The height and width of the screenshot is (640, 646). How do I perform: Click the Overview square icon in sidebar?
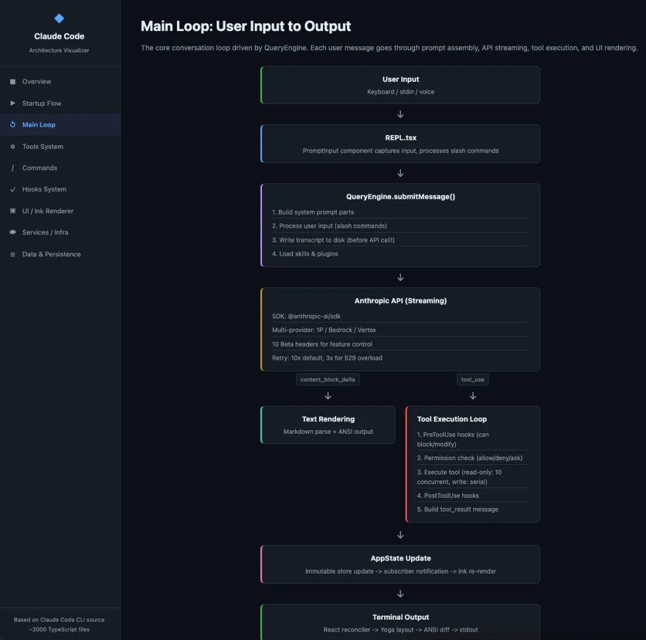pyautogui.click(x=13, y=81)
